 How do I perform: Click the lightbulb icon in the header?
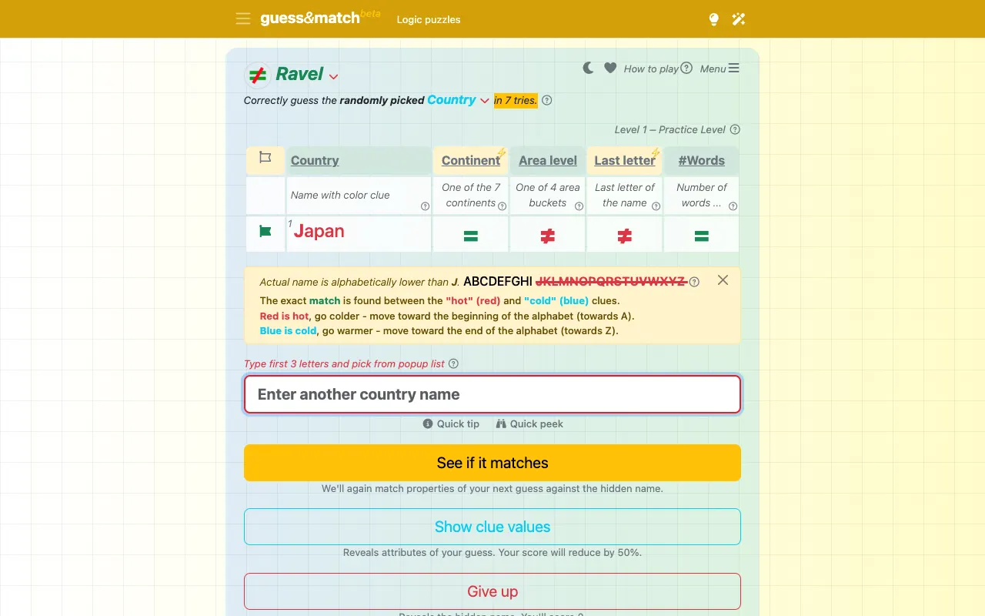pyautogui.click(x=714, y=19)
